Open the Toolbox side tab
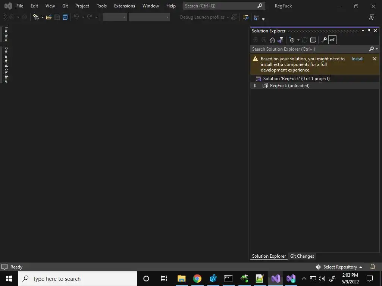The width and height of the screenshot is (382, 286). tap(6, 34)
